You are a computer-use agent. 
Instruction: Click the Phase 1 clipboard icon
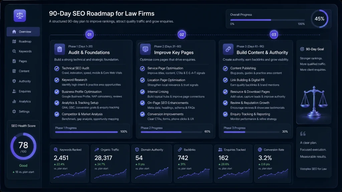pyautogui.click(x=59, y=49)
